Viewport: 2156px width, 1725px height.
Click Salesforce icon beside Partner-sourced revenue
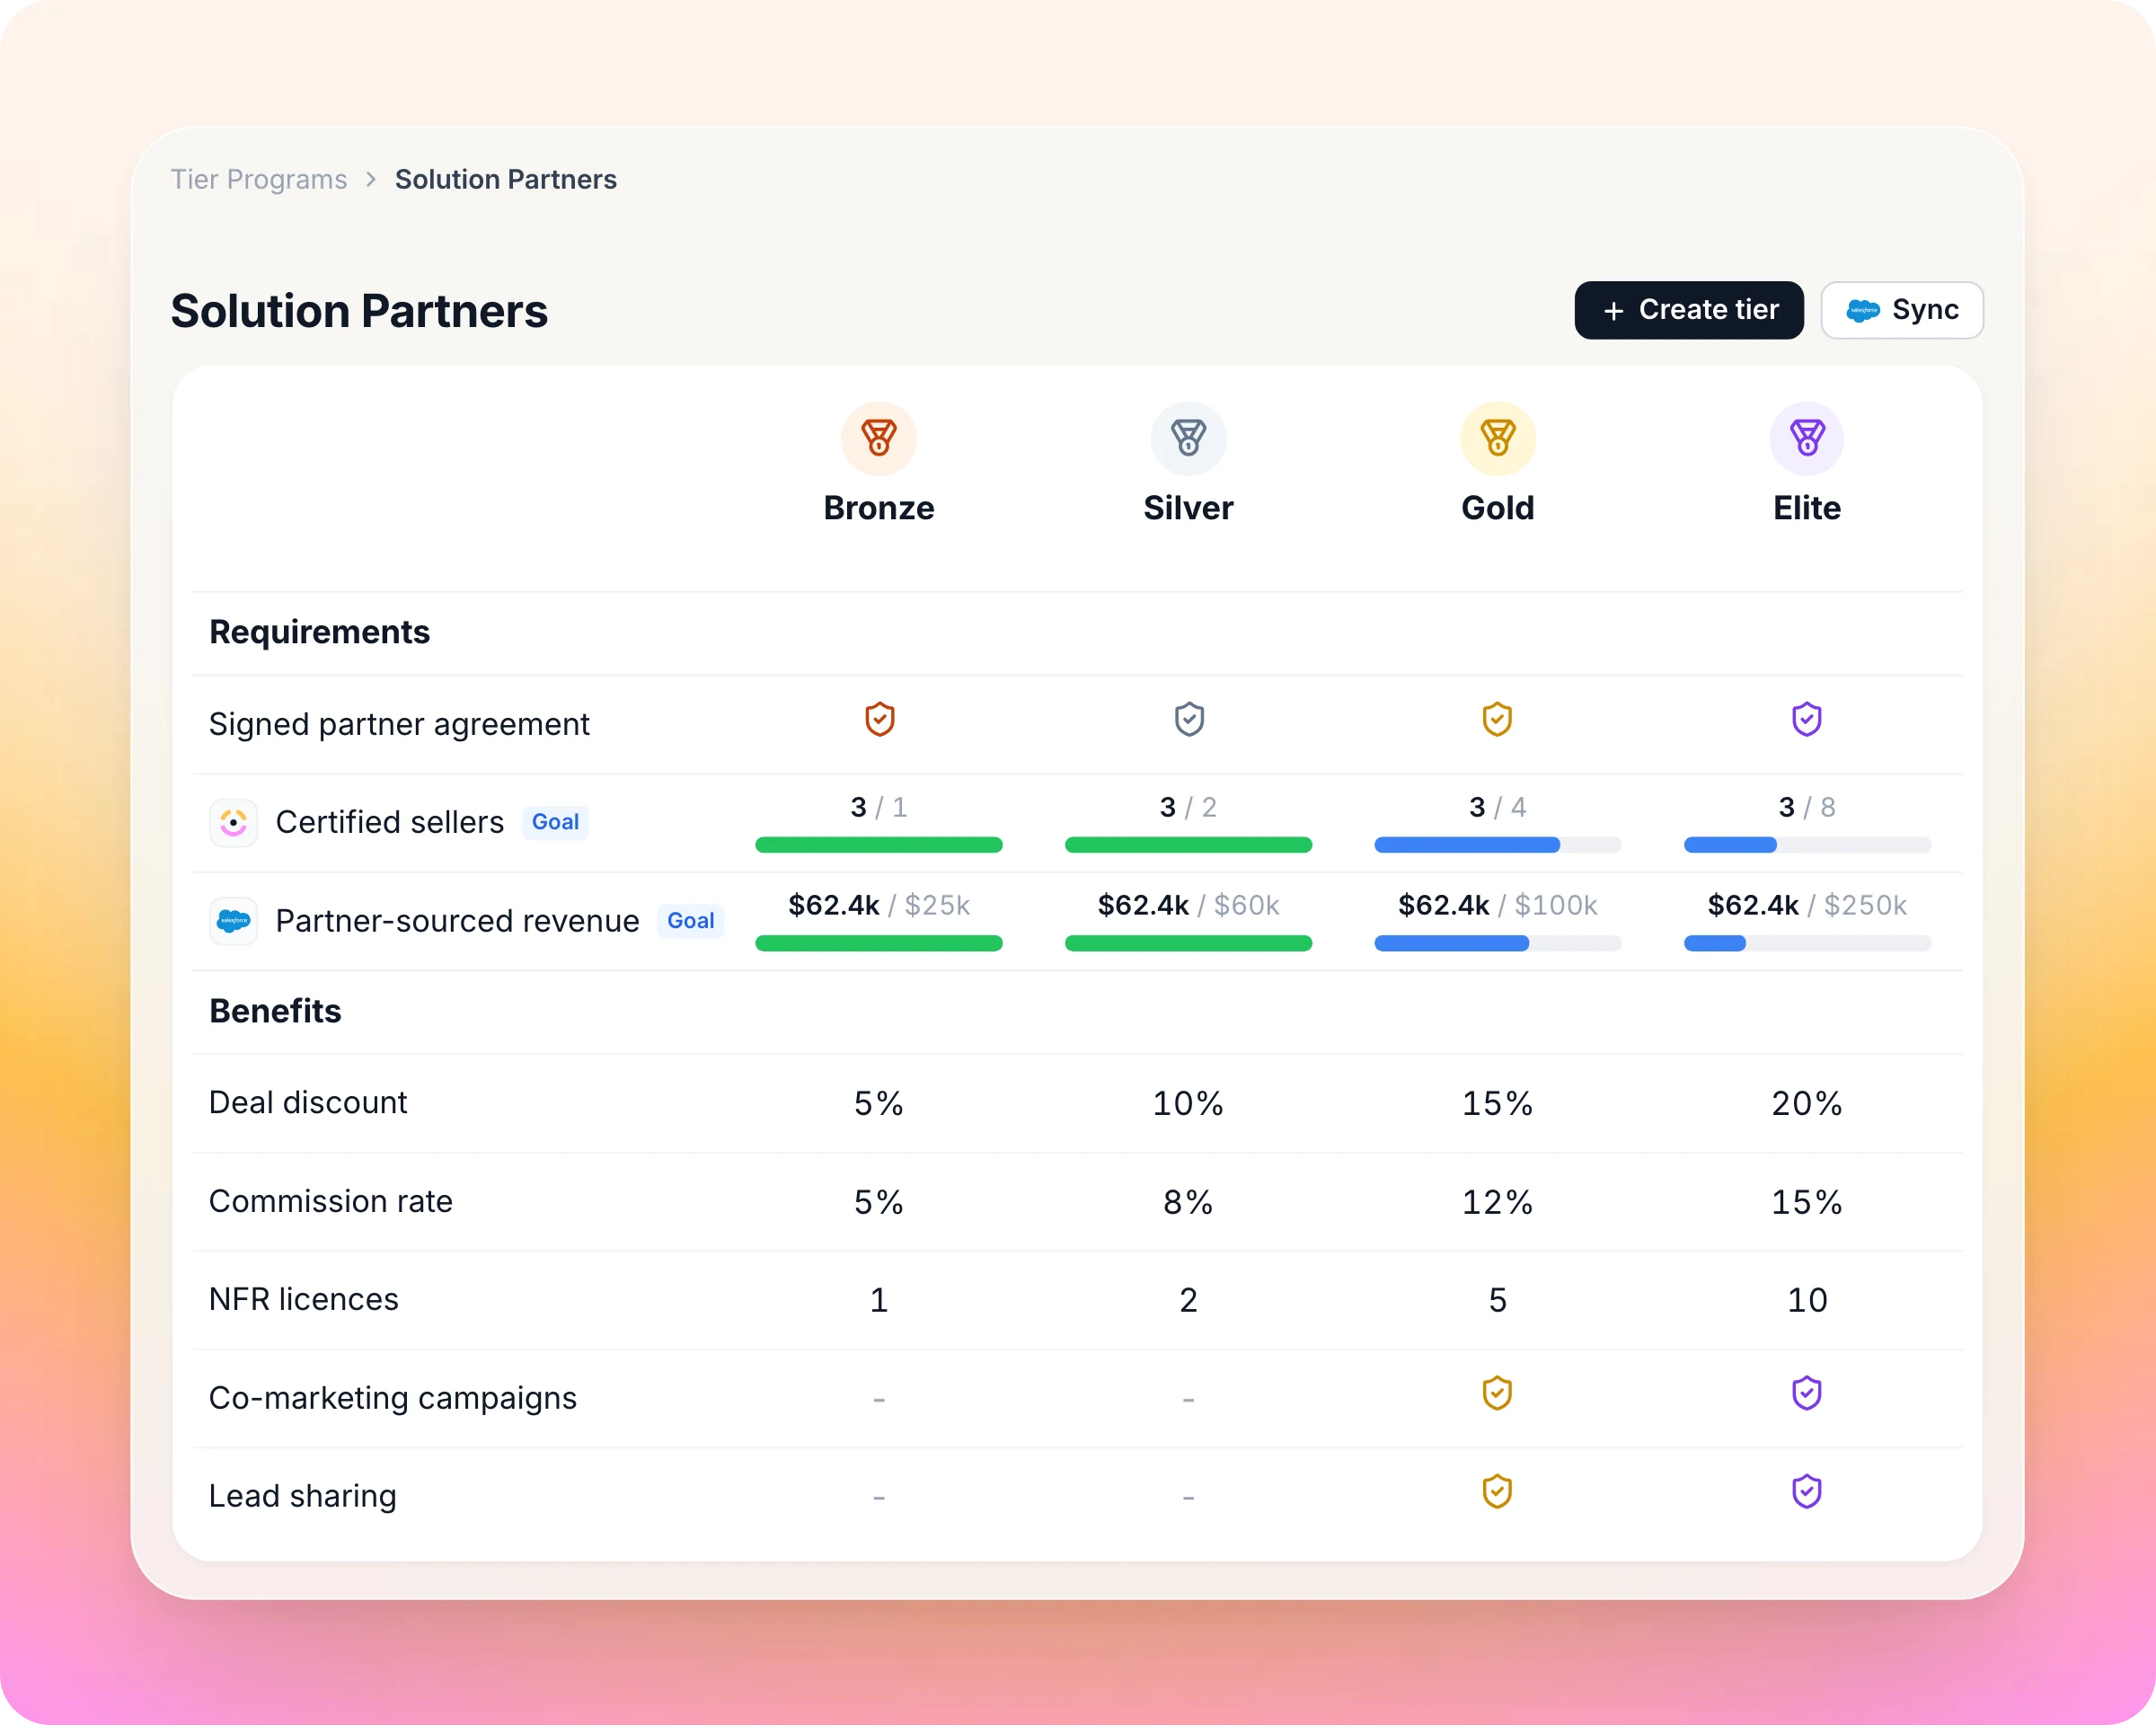tap(233, 920)
